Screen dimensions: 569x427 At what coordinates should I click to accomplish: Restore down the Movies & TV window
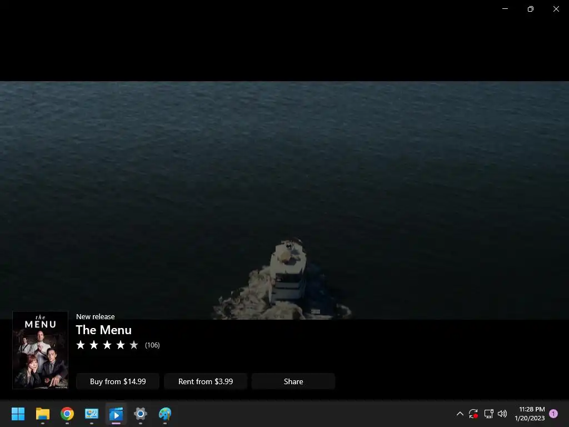[531, 9]
